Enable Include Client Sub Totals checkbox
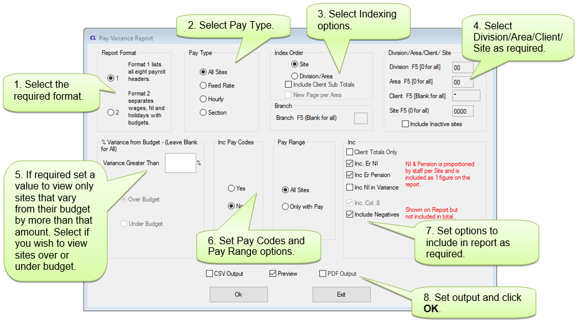Image resolution: width=578 pixels, height=324 pixels. (x=288, y=84)
